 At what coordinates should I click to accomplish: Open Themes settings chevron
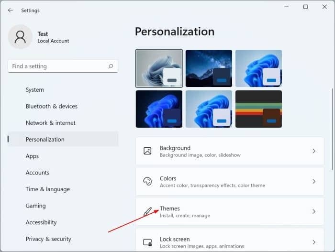[x=314, y=211]
